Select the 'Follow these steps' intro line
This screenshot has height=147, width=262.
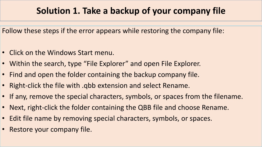[x=113, y=31]
